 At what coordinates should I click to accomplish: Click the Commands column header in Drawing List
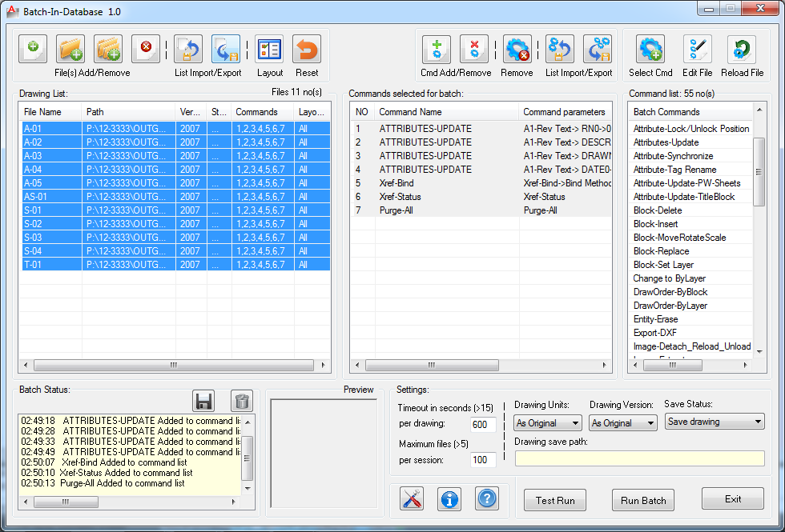tap(263, 112)
